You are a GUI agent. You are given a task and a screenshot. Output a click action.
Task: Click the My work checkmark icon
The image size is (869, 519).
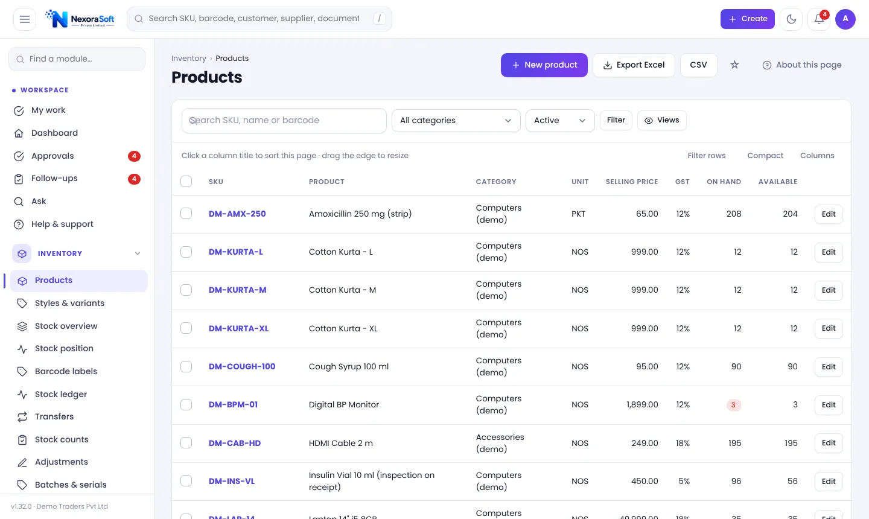click(19, 110)
